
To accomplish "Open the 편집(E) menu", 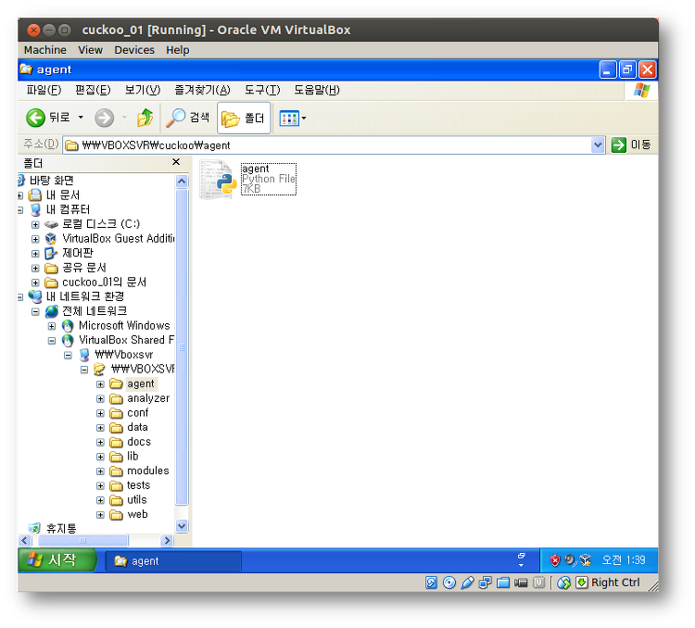I will (93, 90).
